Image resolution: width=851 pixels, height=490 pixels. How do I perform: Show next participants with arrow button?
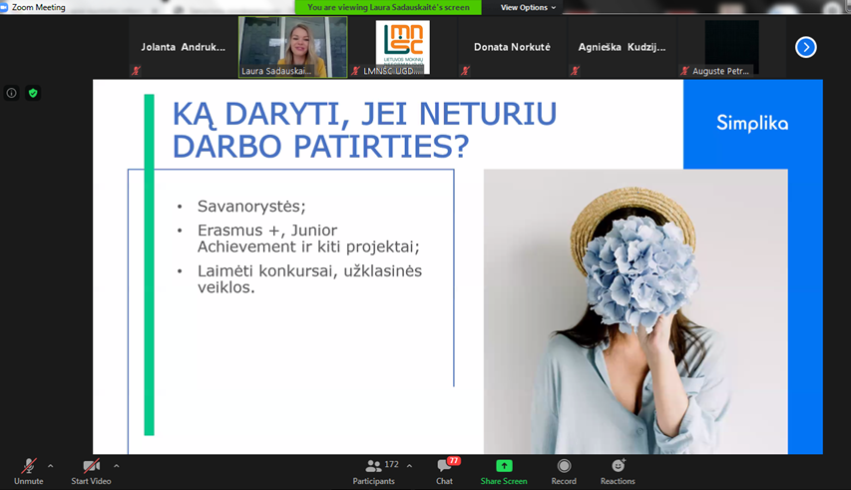(805, 47)
